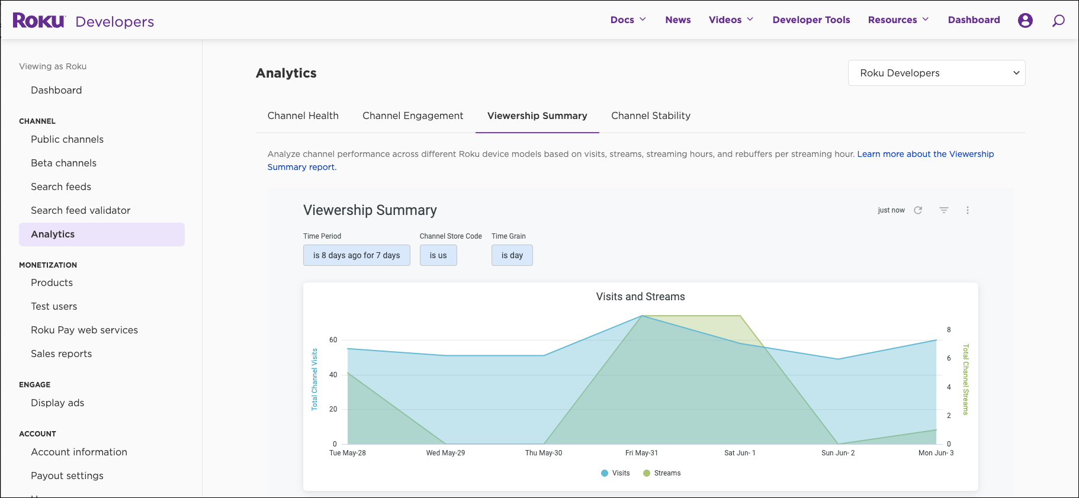Click the Fri May-31 peak on chart

click(x=642, y=316)
